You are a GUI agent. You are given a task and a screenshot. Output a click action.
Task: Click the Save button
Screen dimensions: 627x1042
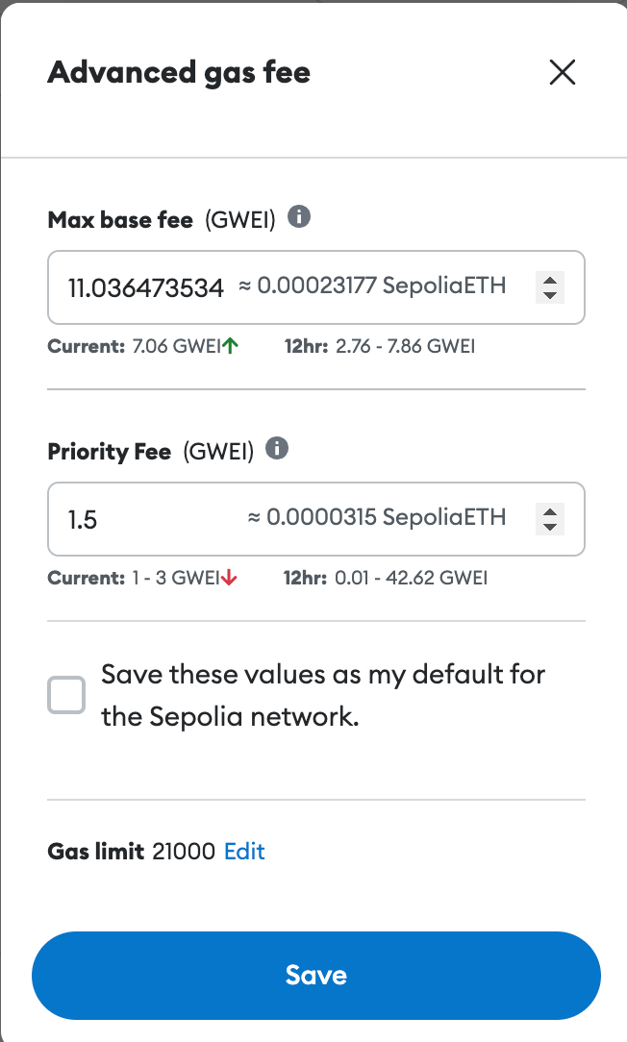316,976
